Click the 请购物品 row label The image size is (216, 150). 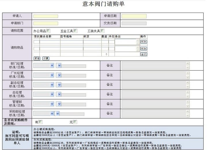[17, 48]
